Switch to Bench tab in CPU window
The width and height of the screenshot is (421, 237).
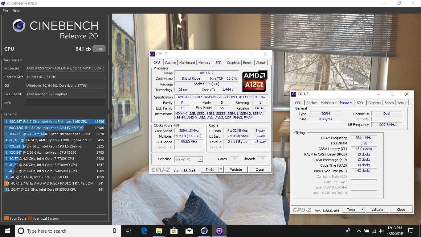248,63
